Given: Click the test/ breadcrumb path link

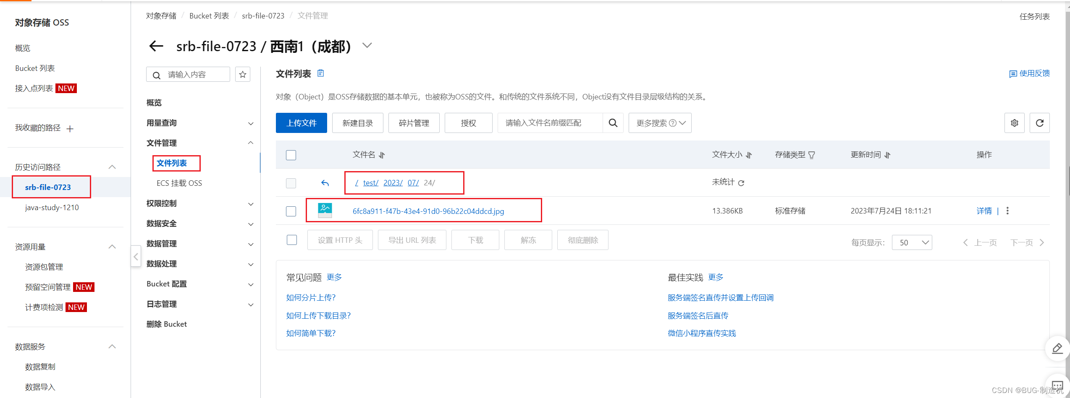Looking at the screenshot, I should pos(371,183).
